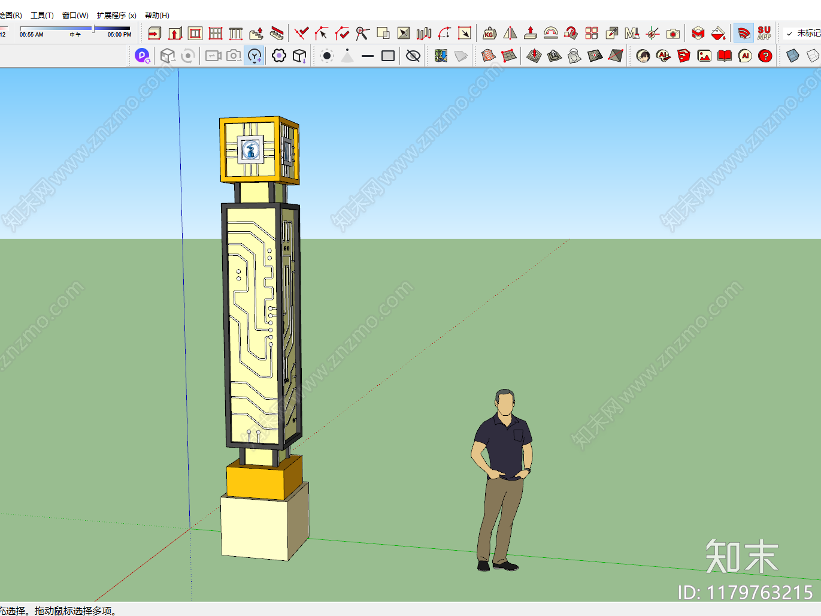Click the red camera icon
Viewport: 821px width, 616px height.
[x=673, y=34]
